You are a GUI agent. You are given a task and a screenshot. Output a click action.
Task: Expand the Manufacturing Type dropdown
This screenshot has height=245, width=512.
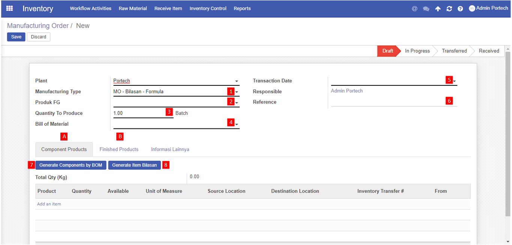(237, 92)
